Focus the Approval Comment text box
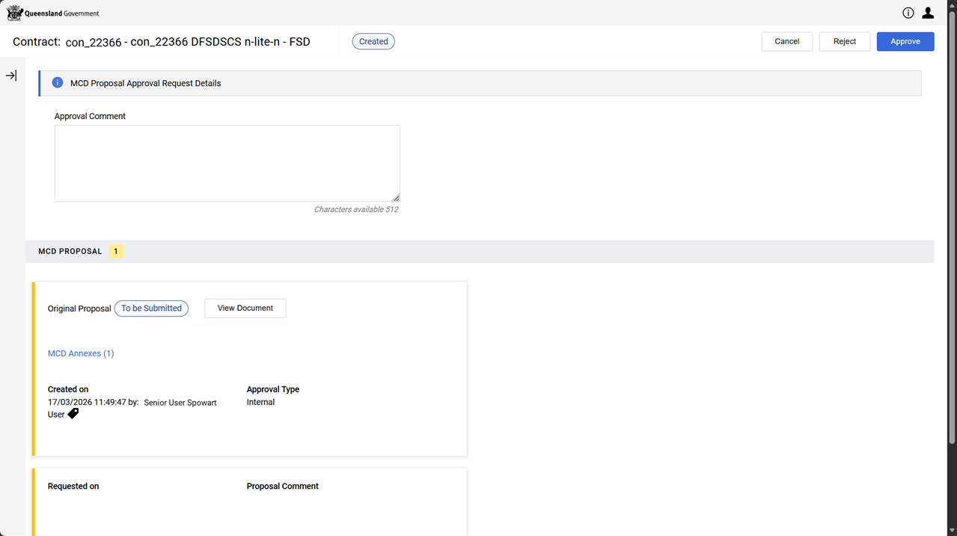The height and width of the screenshot is (536, 957). tap(227, 163)
